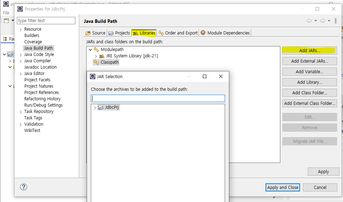343x202 pixels.
Task: Select Javadoc Location item
Action: click(x=40, y=67)
